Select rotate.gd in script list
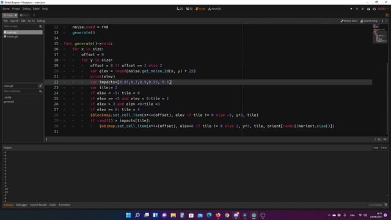Viewport: 391px width, 220px height. coord(23,37)
